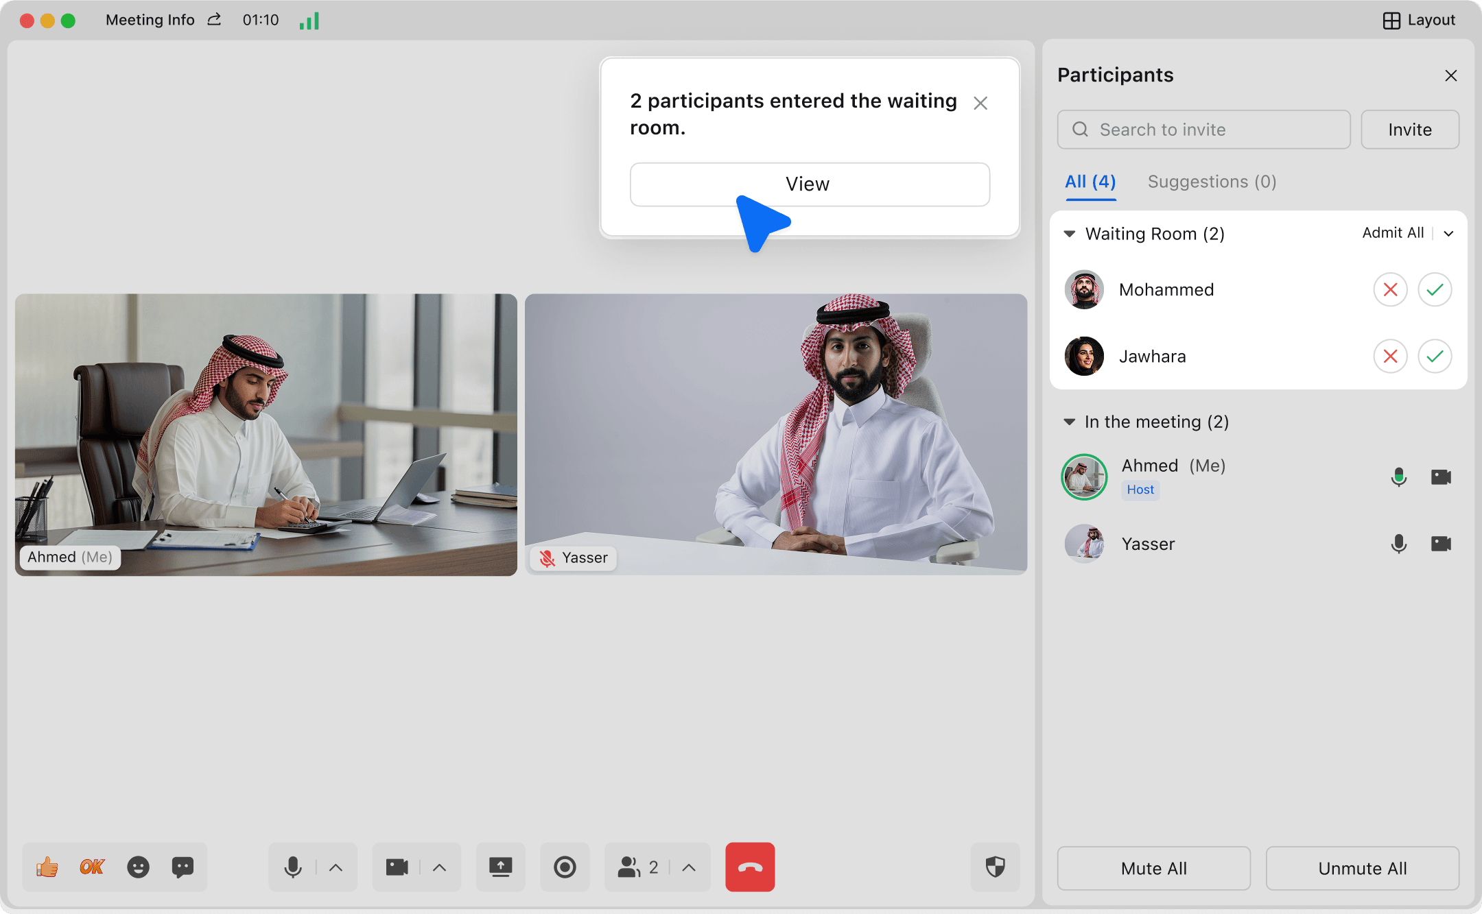Start recording the meeting
The image size is (1482, 914).
tap(565, 867)
